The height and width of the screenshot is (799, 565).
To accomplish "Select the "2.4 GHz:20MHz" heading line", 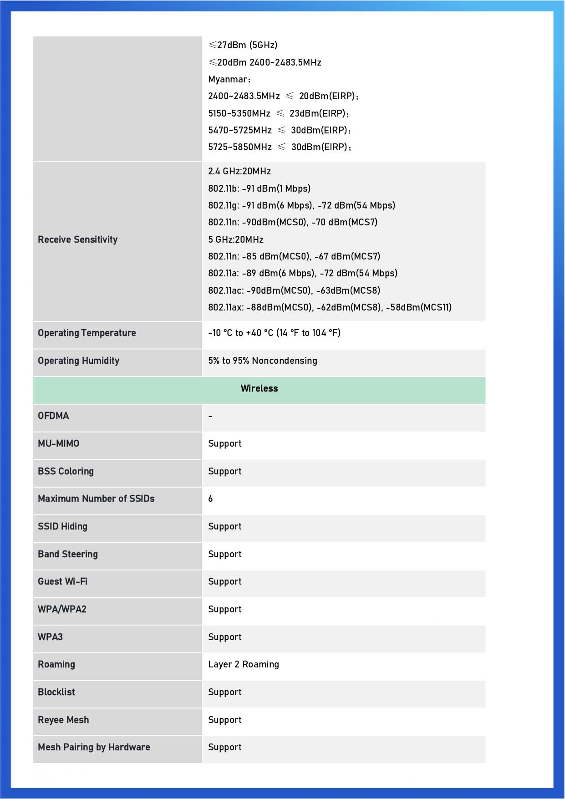I will pyautogui.click(x=239, y=171).
